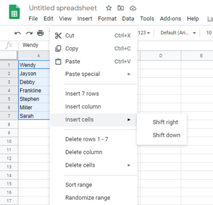Select column A header
Viewport: 213px width, 205px height.
[x=34, y=55]
